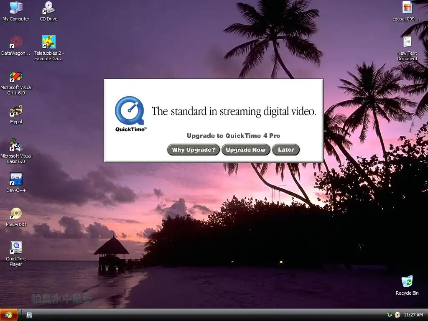
Task: Click the Upgrade Now button
Action: [x=246, y=150]
